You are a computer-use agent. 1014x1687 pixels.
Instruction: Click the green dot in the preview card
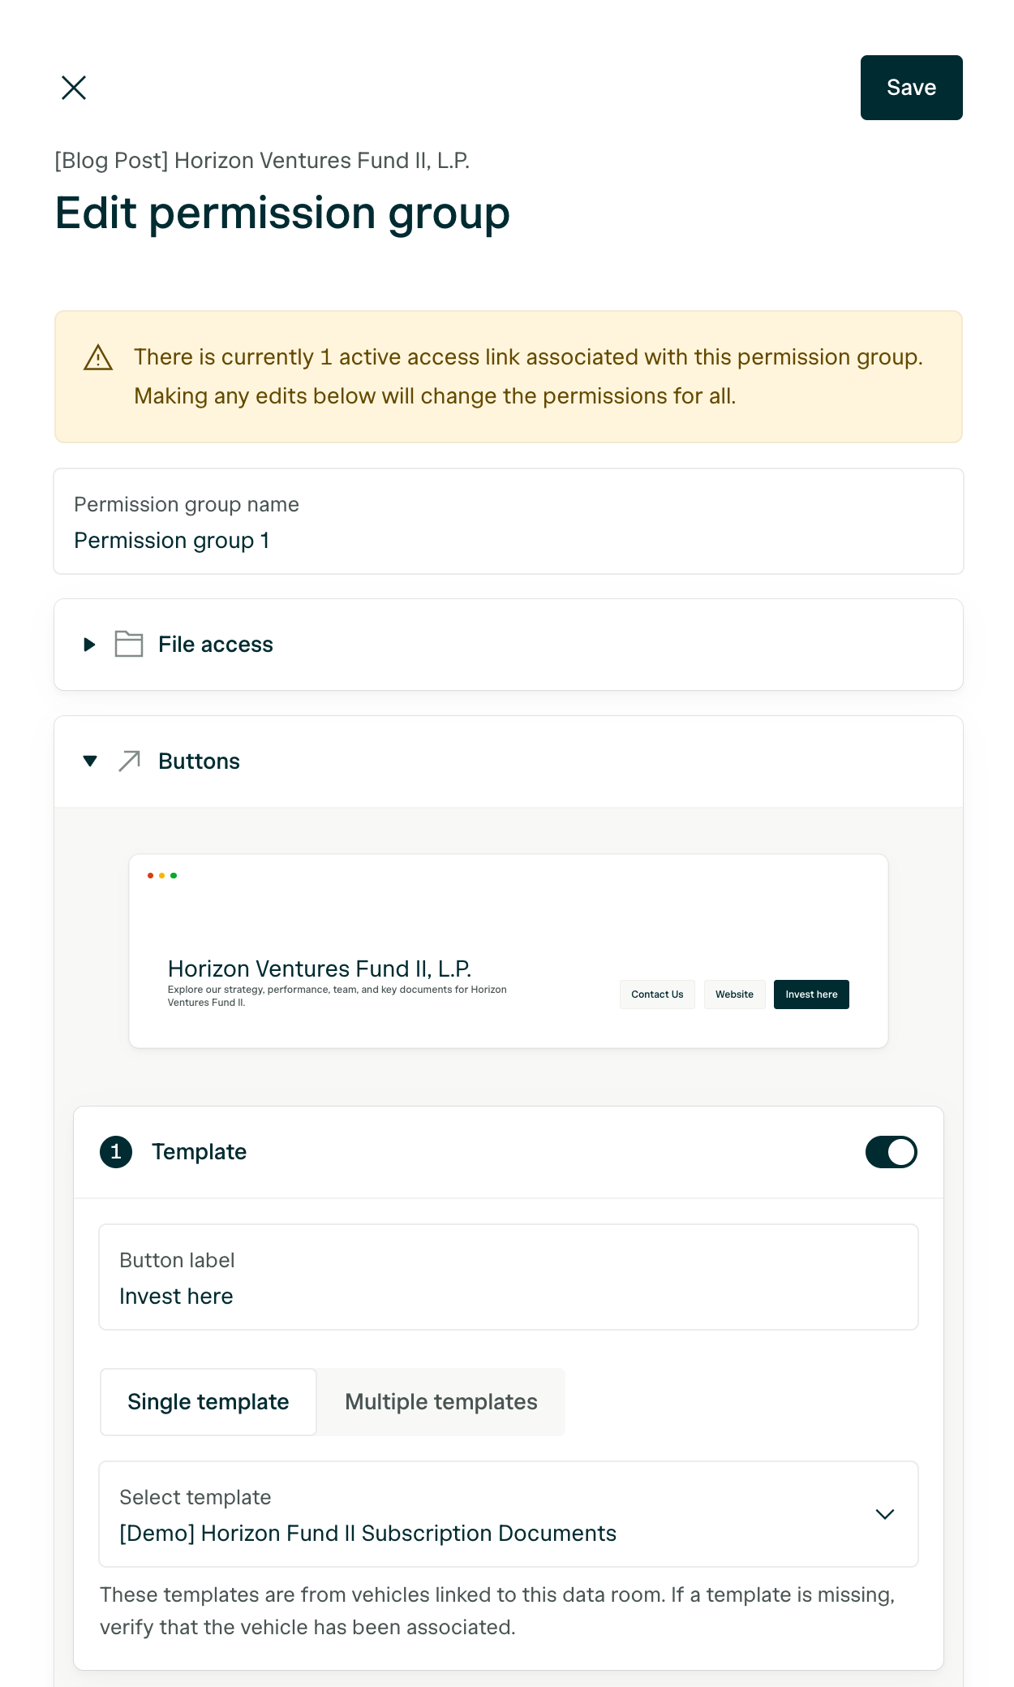coord(174,875)
